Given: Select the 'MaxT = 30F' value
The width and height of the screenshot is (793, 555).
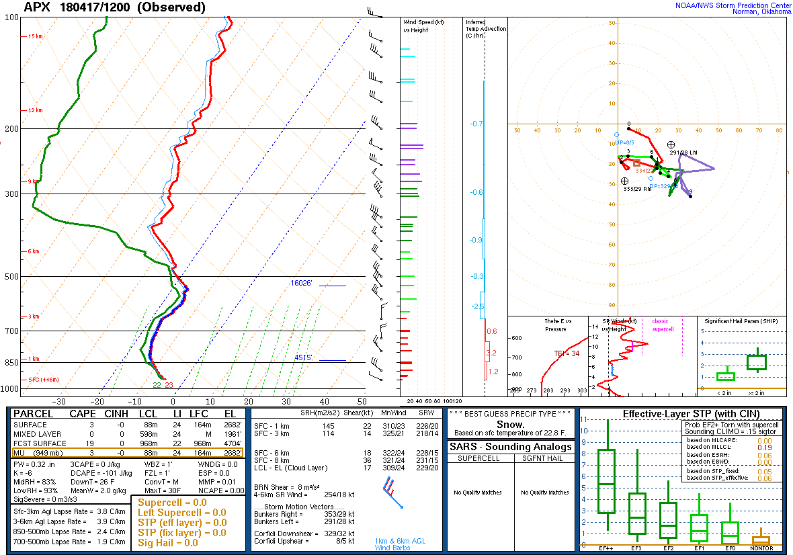Looking at the screenshot, I should click(163, 490).
